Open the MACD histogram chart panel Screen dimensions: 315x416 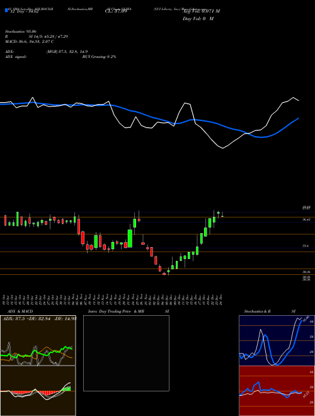coord(38,391)
